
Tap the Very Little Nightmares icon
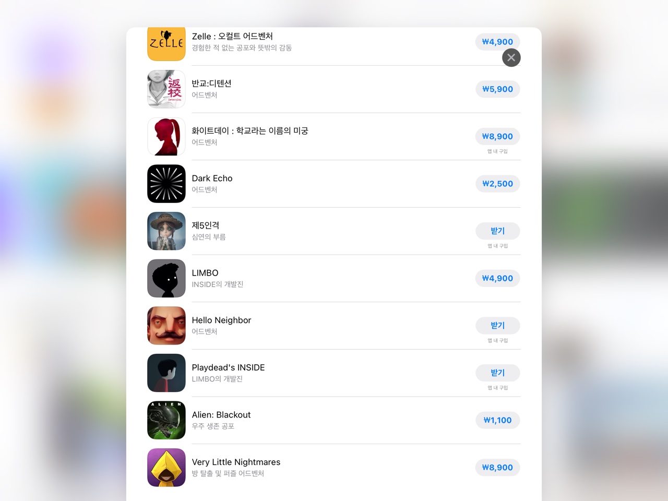pyautogui.click(x=166, y=468)
